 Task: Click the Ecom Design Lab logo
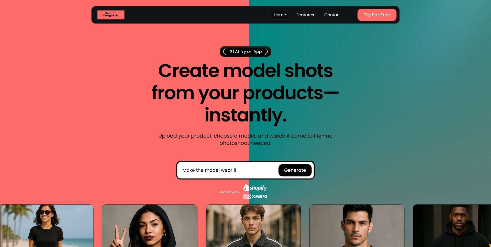111,15
